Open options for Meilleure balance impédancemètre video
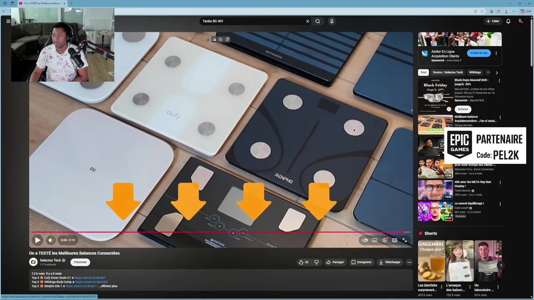The height and width of the screenshot is (300, 534). tap(500, 117)
